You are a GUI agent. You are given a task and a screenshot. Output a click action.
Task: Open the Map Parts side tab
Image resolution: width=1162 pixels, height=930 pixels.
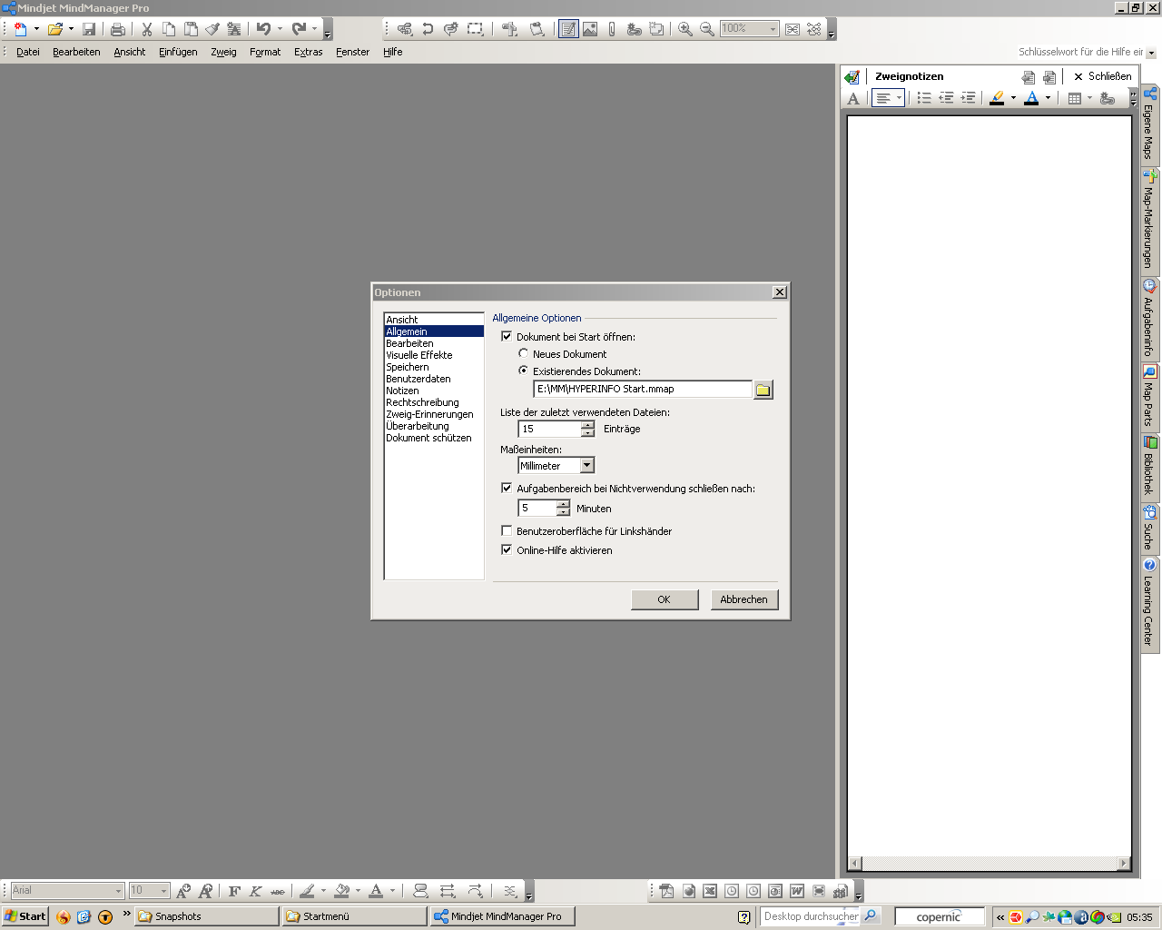[1149, 398]
